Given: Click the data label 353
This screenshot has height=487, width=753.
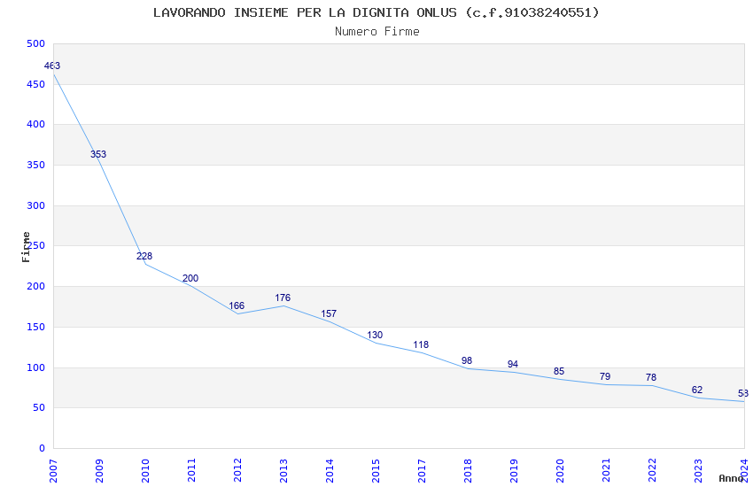Looking at the screenshot, I should [x=98, y=154].
